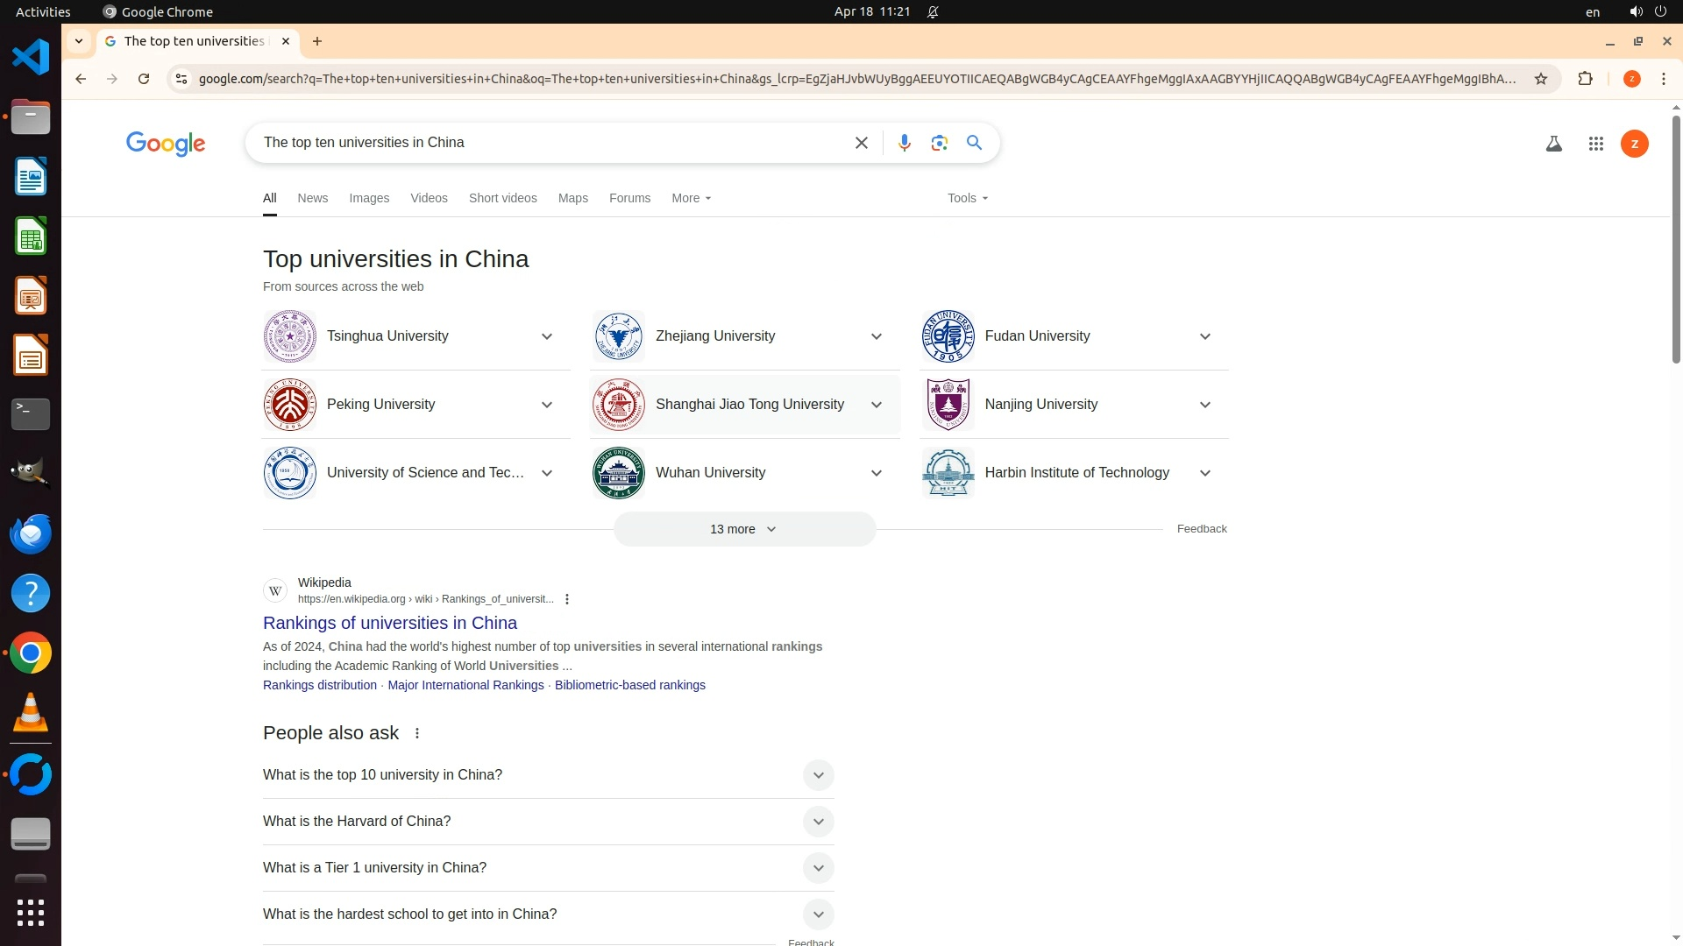Reload the page

pyautogui.click(x=144, y=79)
